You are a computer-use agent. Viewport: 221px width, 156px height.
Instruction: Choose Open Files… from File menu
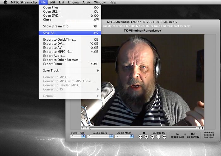(70, 8)
